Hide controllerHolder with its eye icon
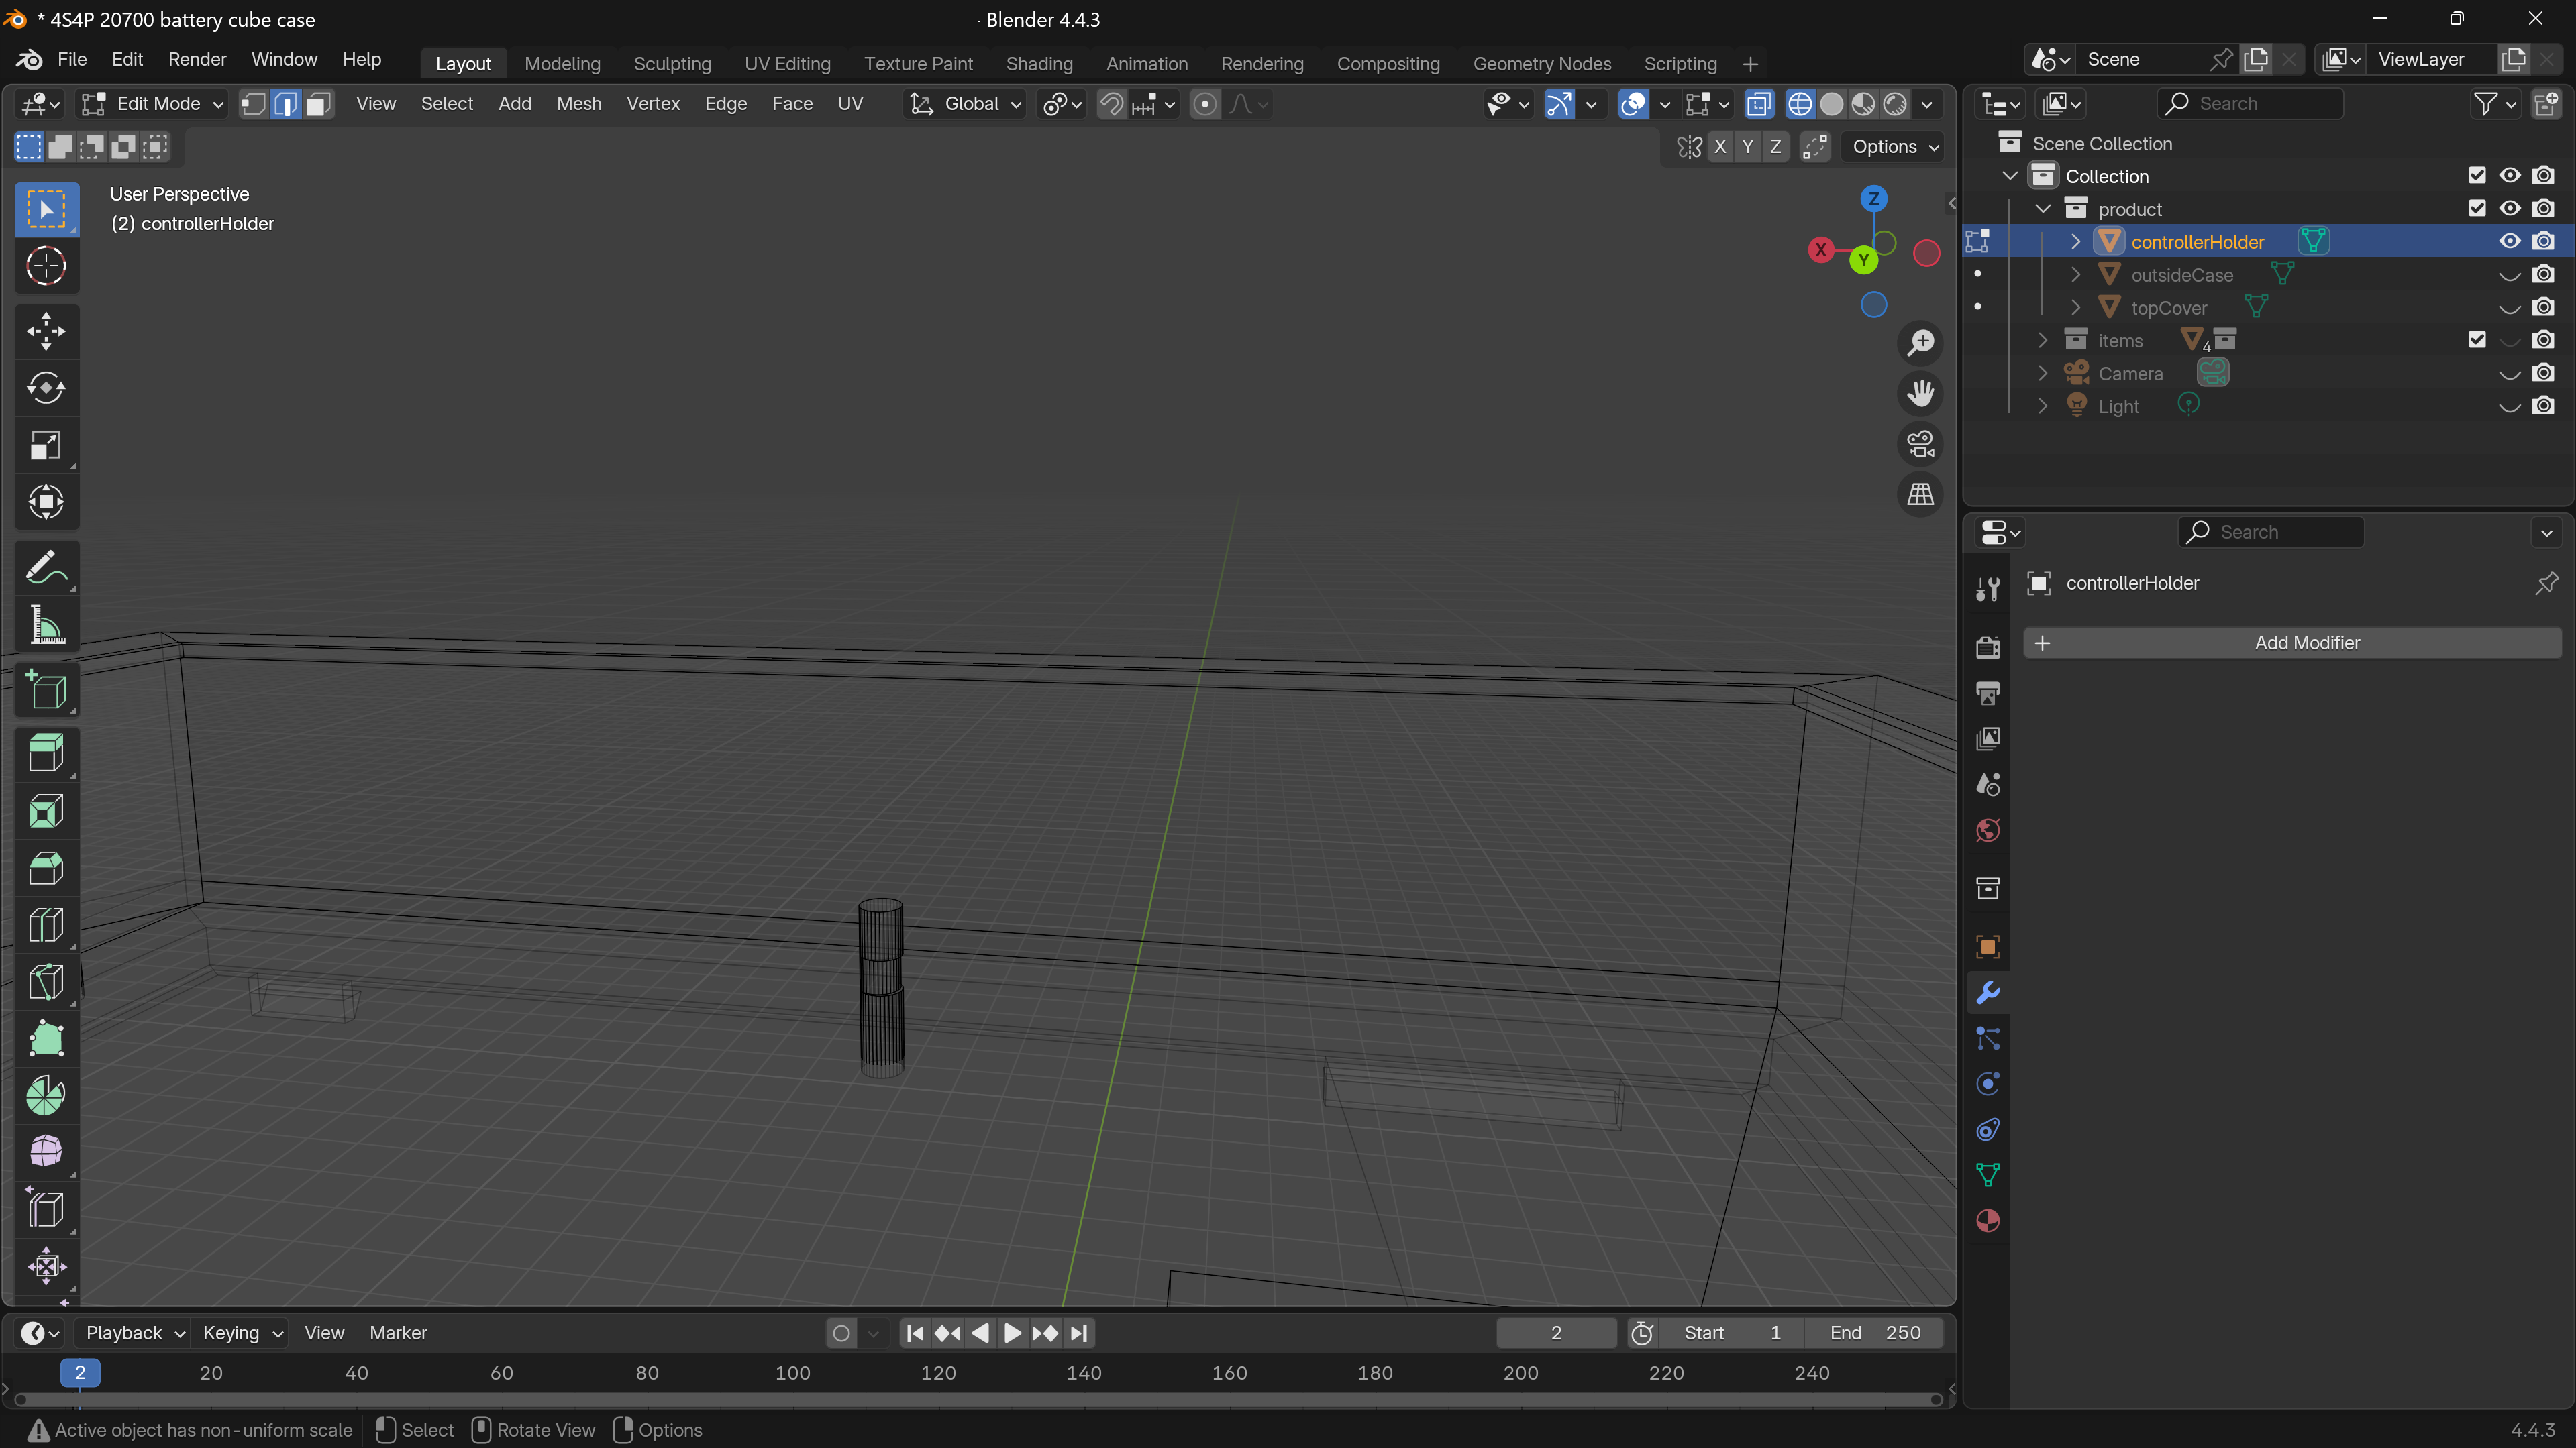 pos(2509,242)
